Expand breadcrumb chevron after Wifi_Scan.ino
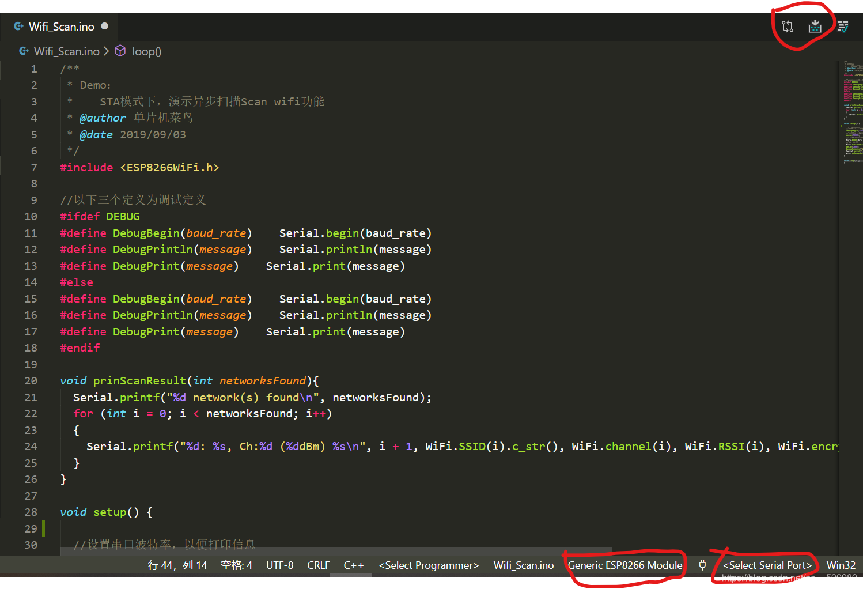 click(x=106, y=51)
